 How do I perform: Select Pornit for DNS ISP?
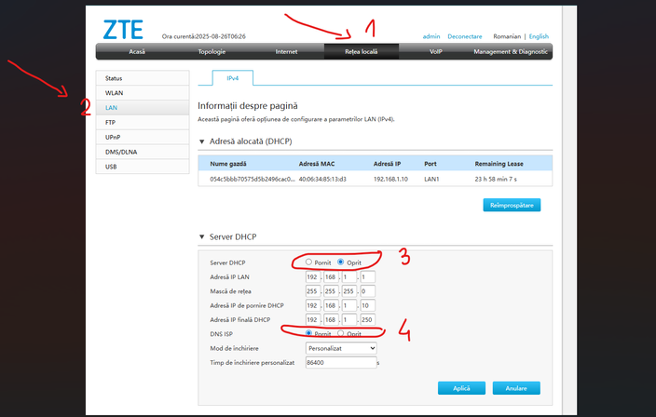(x=309, y=333)
